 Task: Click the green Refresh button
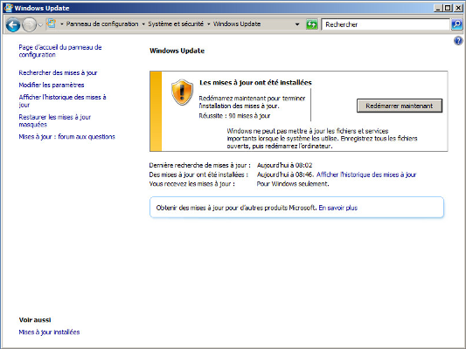[312, 24]
